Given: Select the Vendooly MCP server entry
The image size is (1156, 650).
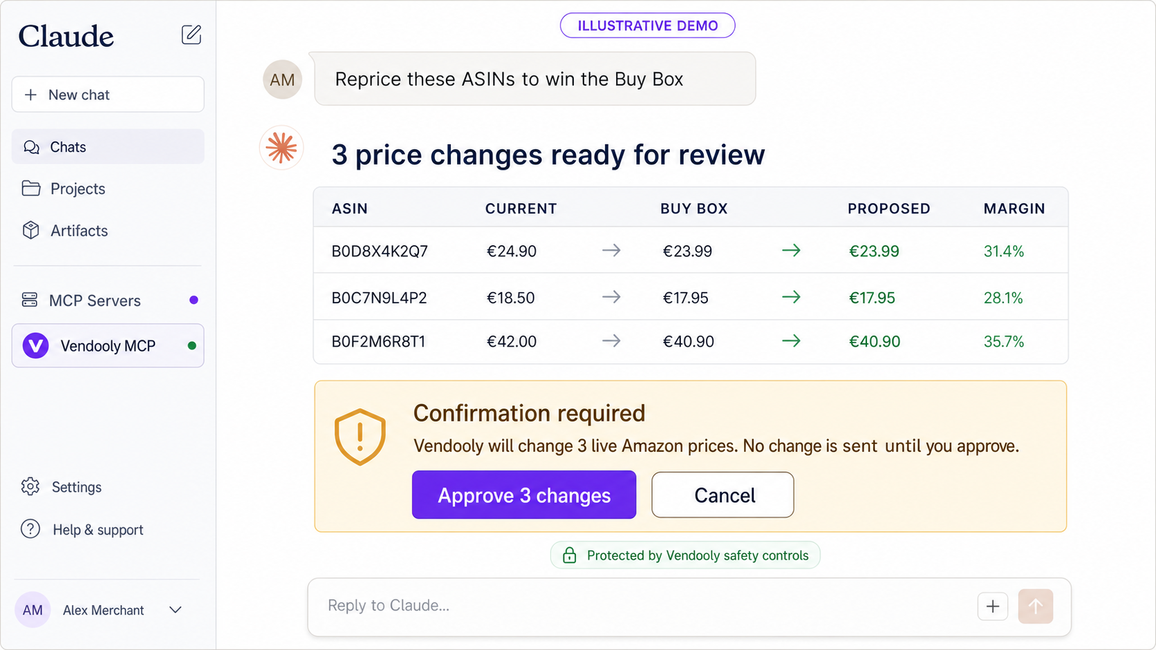Looking at the screenshot, I should [108, 345].
